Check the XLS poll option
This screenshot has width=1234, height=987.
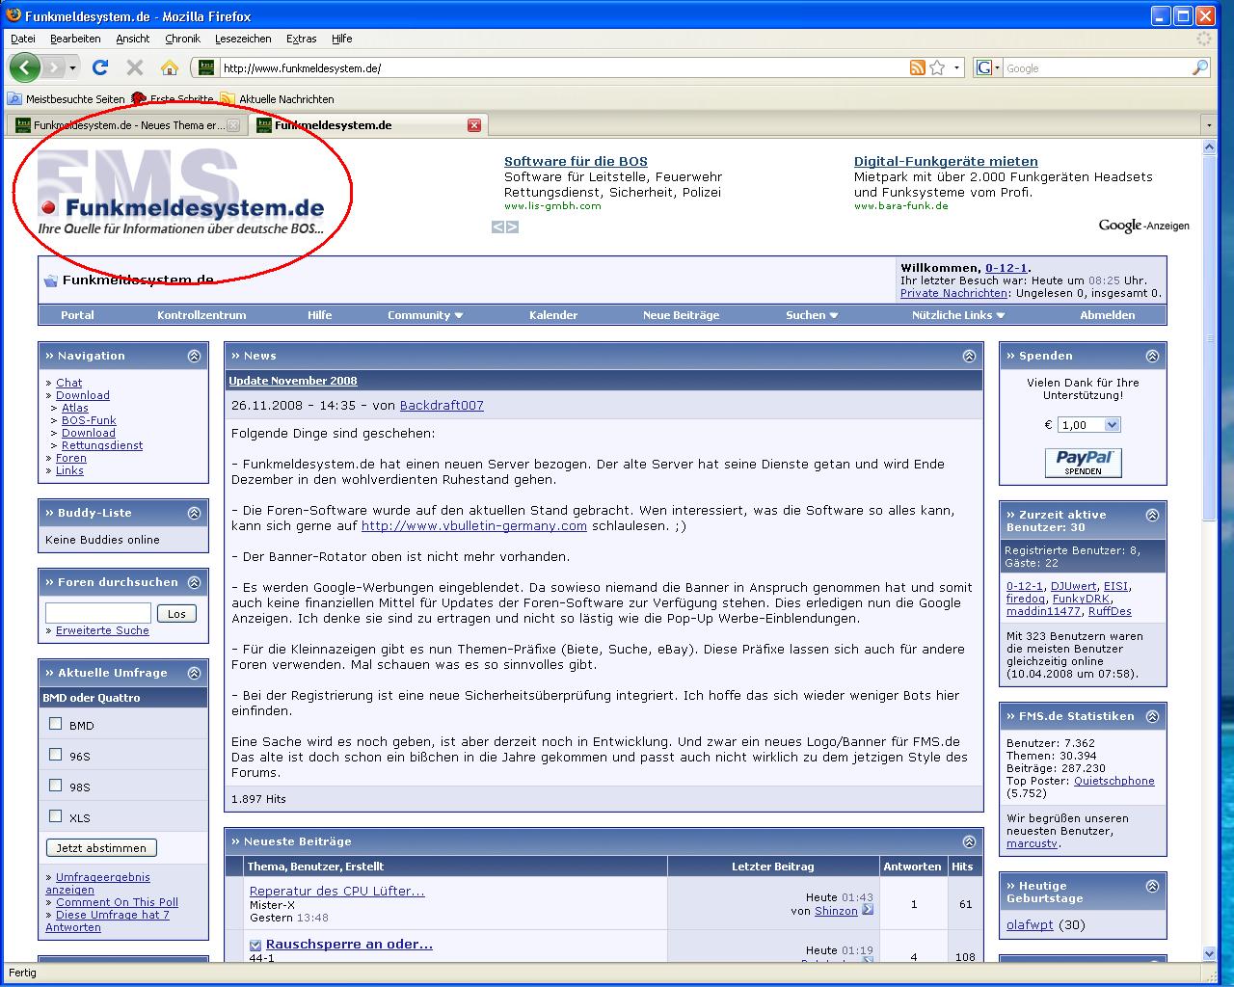pos(56,816)
